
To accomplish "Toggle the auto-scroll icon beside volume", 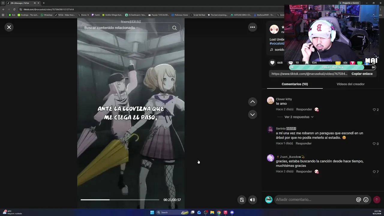I will pos(242,200).
